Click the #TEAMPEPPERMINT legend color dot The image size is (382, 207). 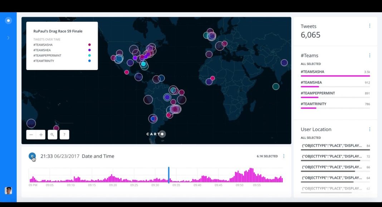89,55
